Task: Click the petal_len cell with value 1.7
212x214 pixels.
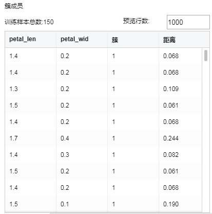Action: click(13, 138)
